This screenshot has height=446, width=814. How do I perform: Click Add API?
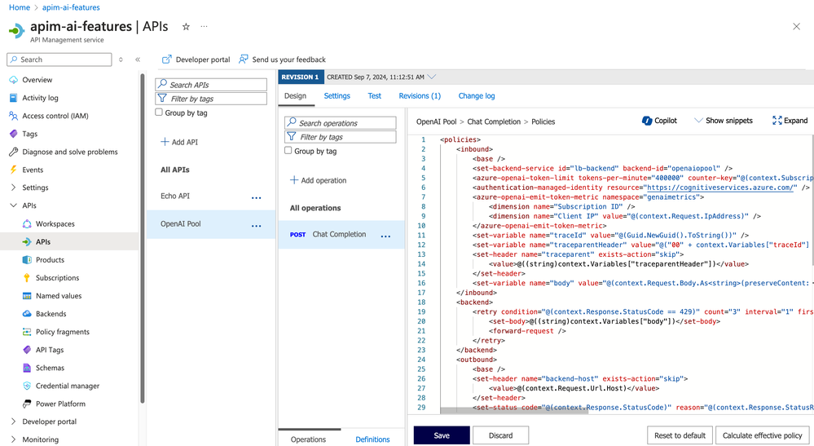click(x=179, y=142)
